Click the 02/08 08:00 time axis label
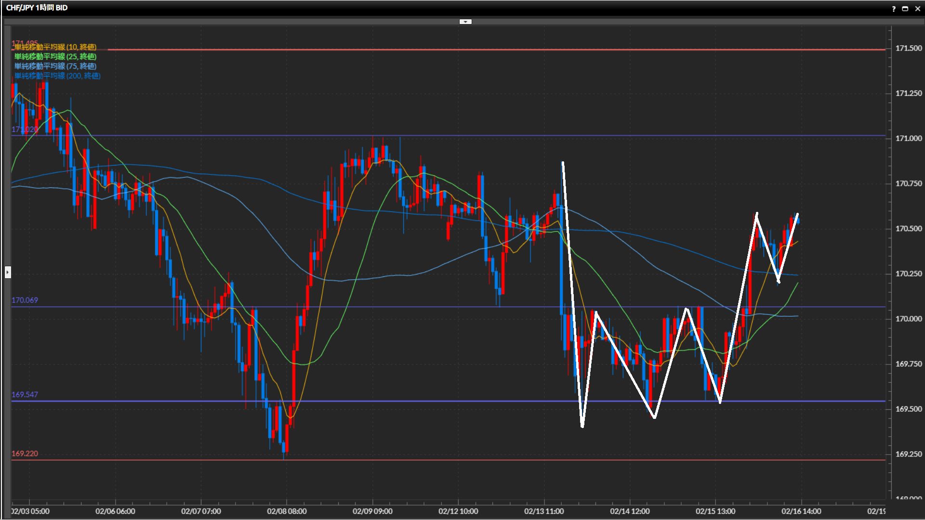This screenshot has width=925, height=520. [287, 511]
